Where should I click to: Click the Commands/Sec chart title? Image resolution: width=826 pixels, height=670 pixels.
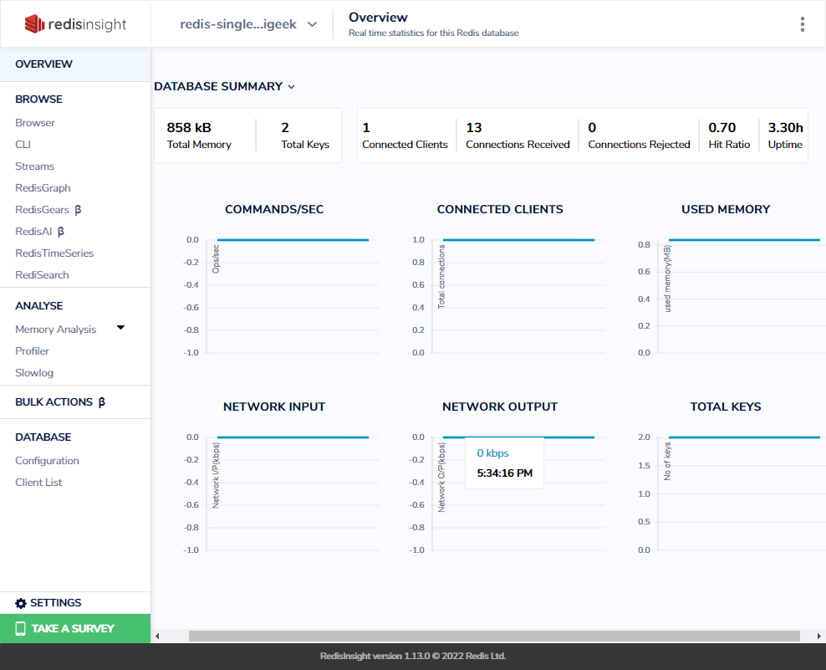(x=274, y=209)
